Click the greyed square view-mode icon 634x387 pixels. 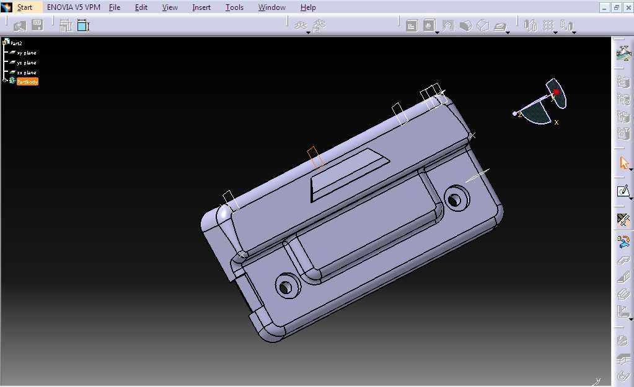point(412,26)
